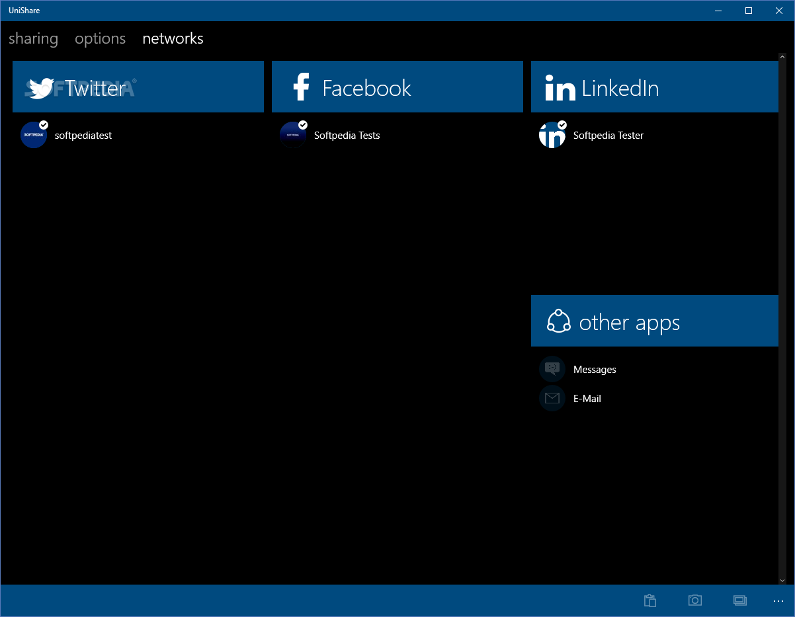Click the Messages chat bubble icon

pos(552,369)
